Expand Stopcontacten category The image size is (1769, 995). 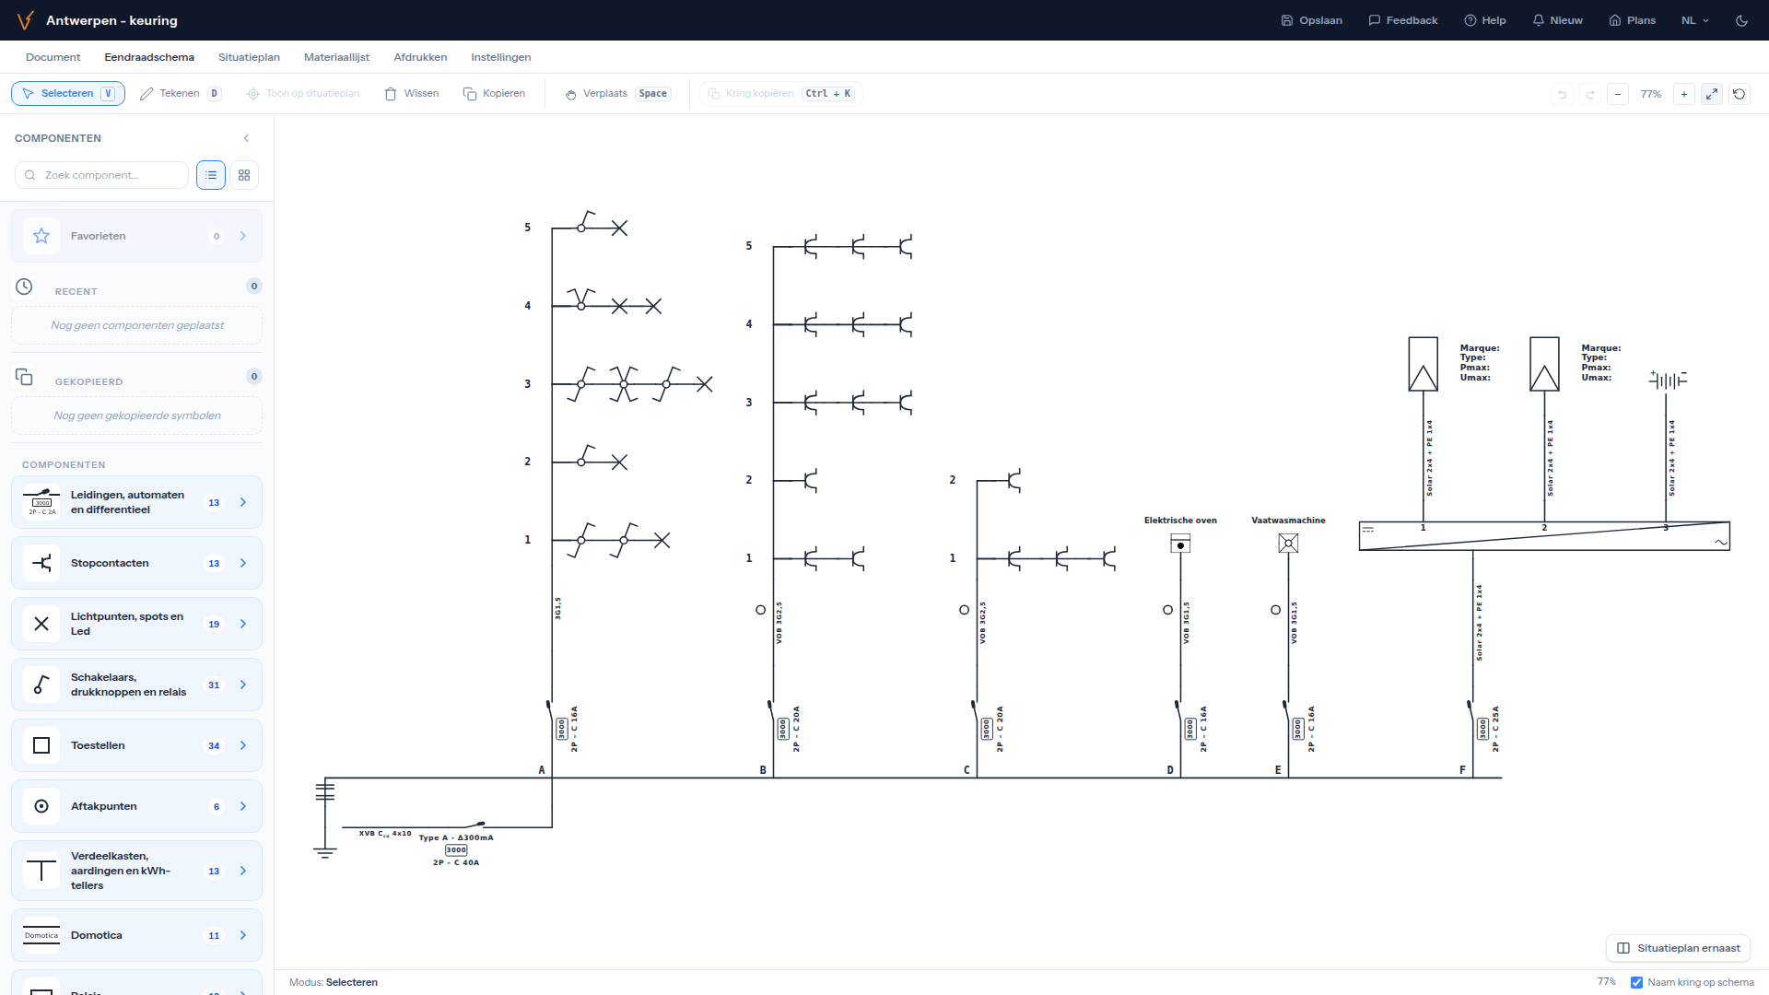click(x=136, y=563)
